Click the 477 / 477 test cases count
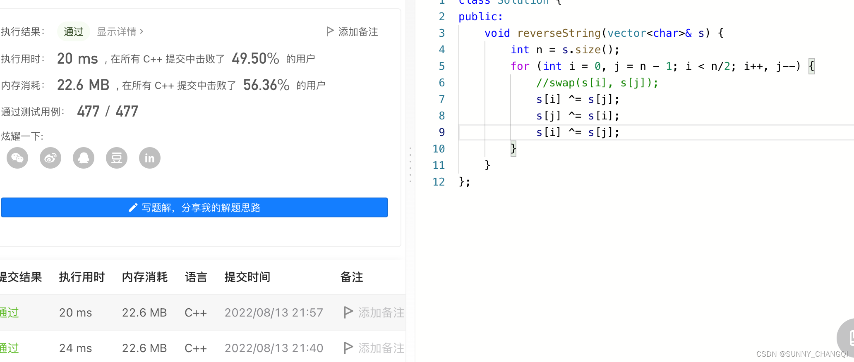The height and width of the screenshot is (362, 854). point(108,112)
